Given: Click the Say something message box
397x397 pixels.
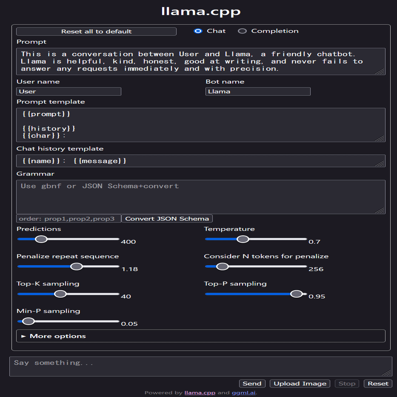Looking at the screenshot, I should tap(201, 366).
